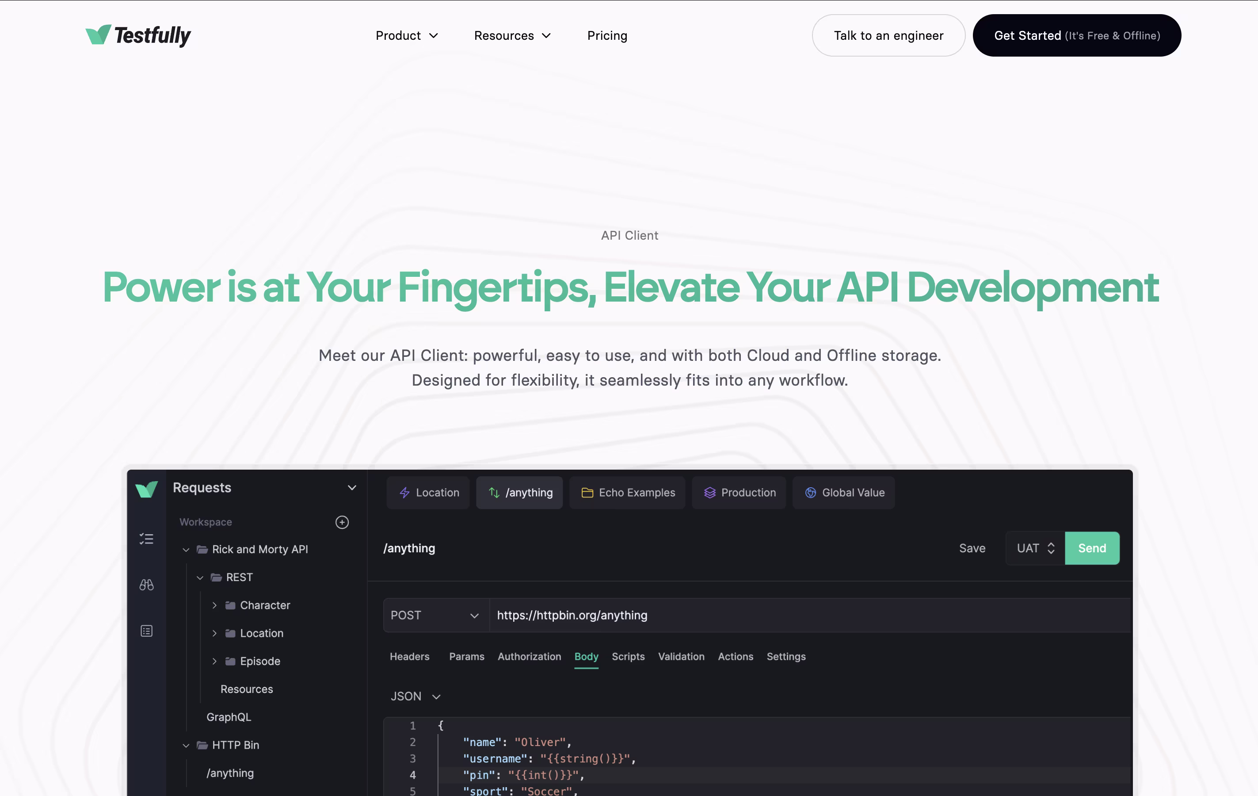Click the binoculars icon in the sidebar
The height and width of the screenshot is (796, 1258).
(146, 585)
